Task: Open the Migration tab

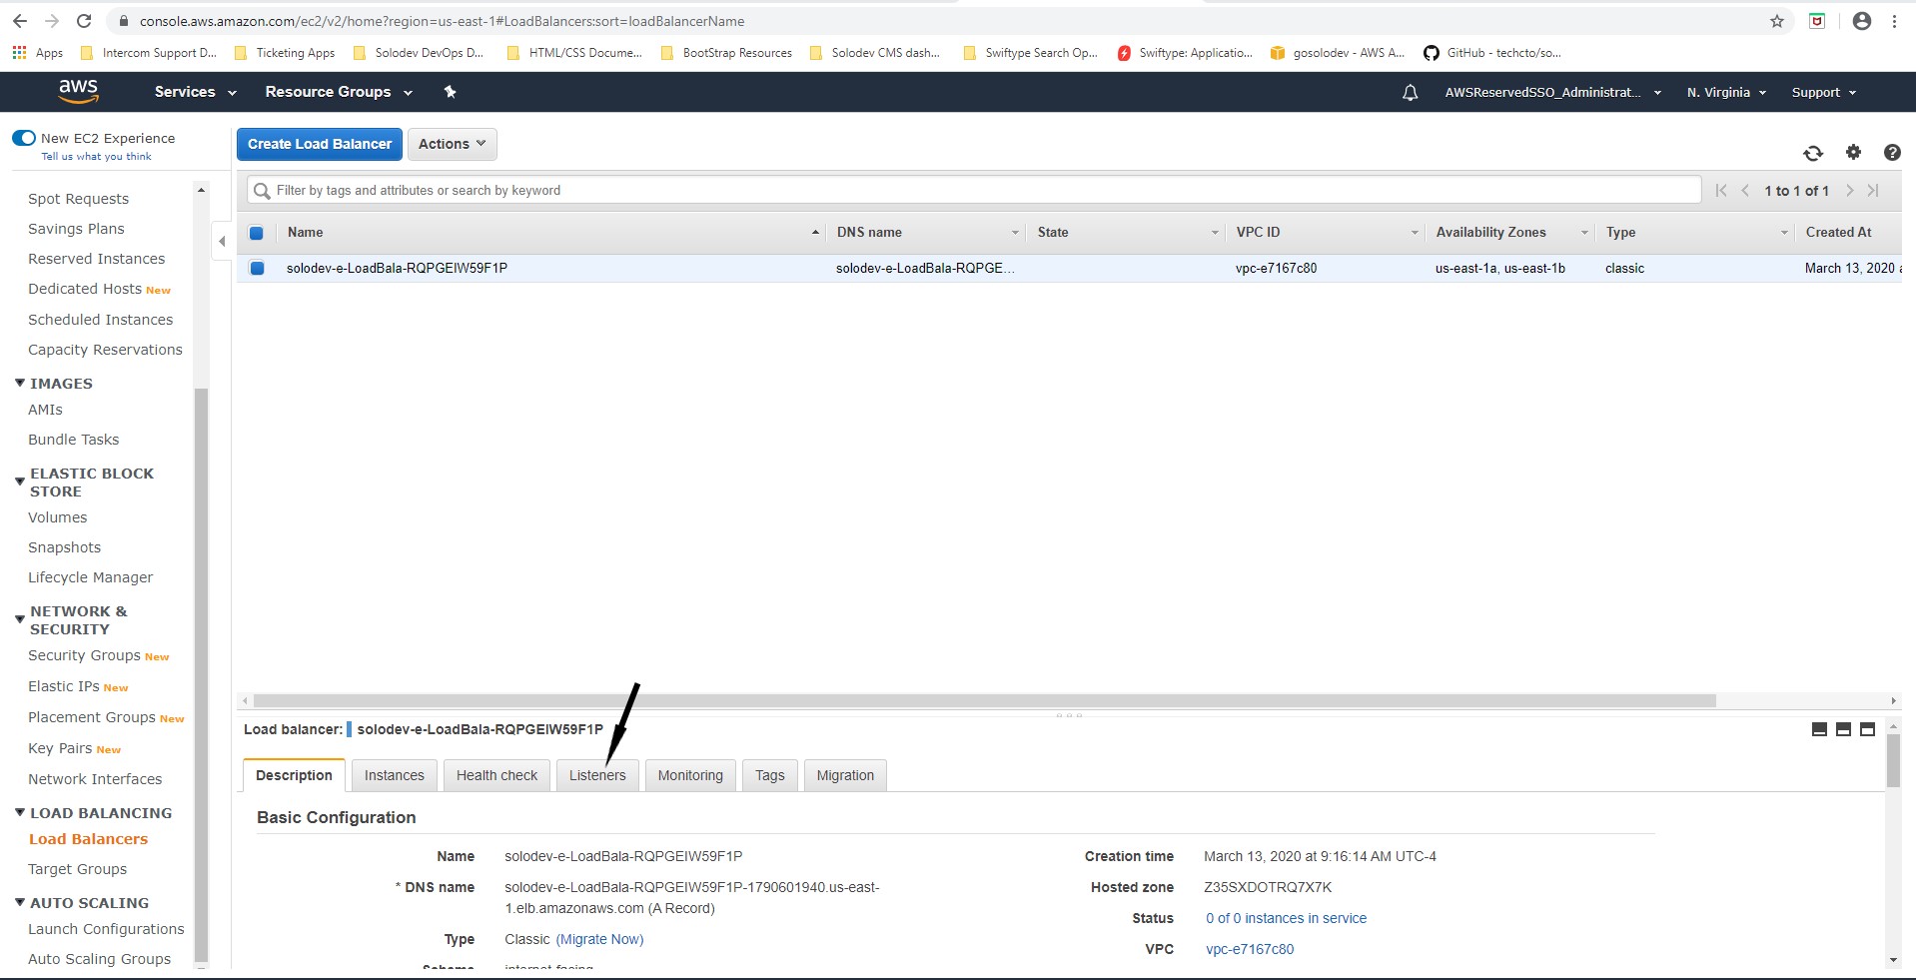Action: coord(845,775)
